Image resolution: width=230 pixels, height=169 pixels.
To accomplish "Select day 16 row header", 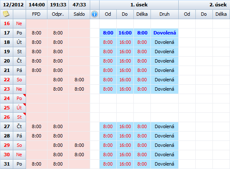I will [7, 23].
